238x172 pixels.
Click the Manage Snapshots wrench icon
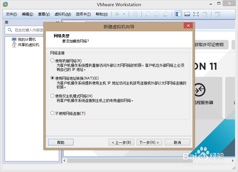166,14
